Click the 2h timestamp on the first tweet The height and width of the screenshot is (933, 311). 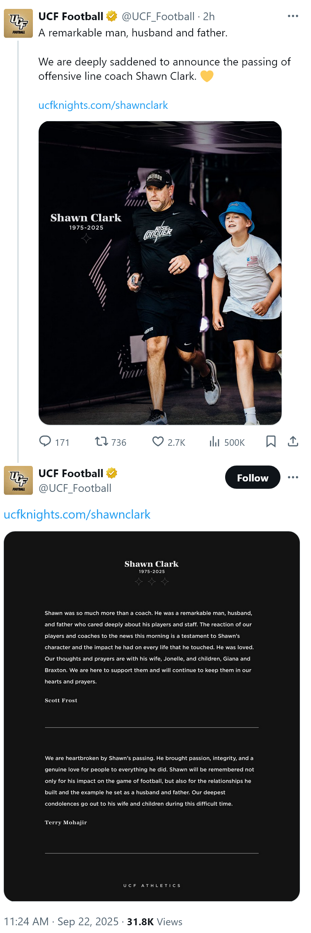tap(209, 17)
